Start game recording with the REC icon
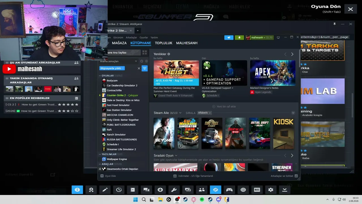The width and height of the screenshot is (362, 204). coord(257,190)
